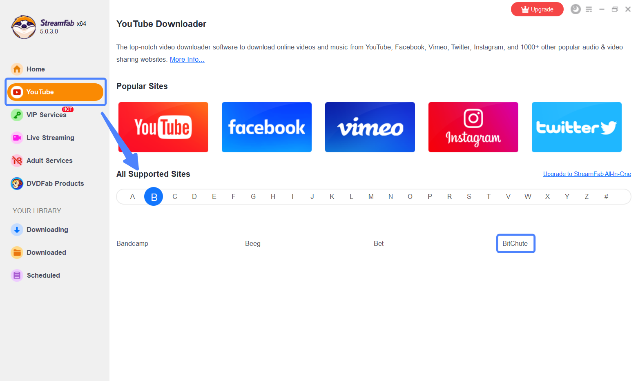Click the StreamFab sloth logo
Screen dimensions: 638x381
click(x=24, y=27)
